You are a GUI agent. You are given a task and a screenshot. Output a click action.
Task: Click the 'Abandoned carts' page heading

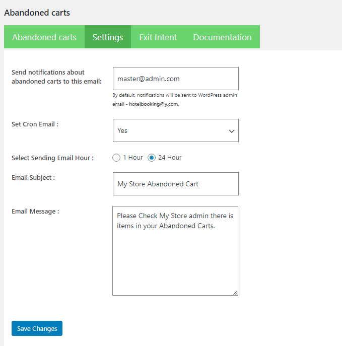coord(37,13)
